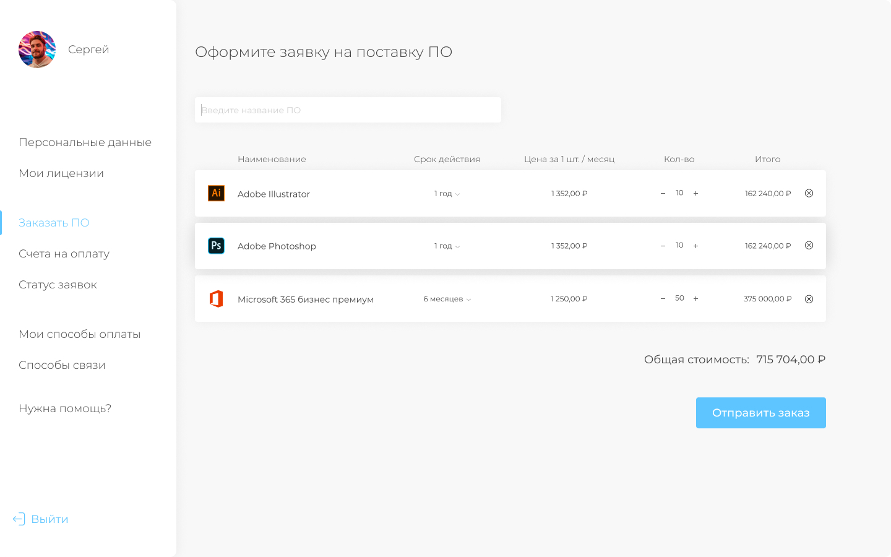Click the Adobe Photoshop app icon
This screenshot has height=557, width=891.
[x=216, y=246]
